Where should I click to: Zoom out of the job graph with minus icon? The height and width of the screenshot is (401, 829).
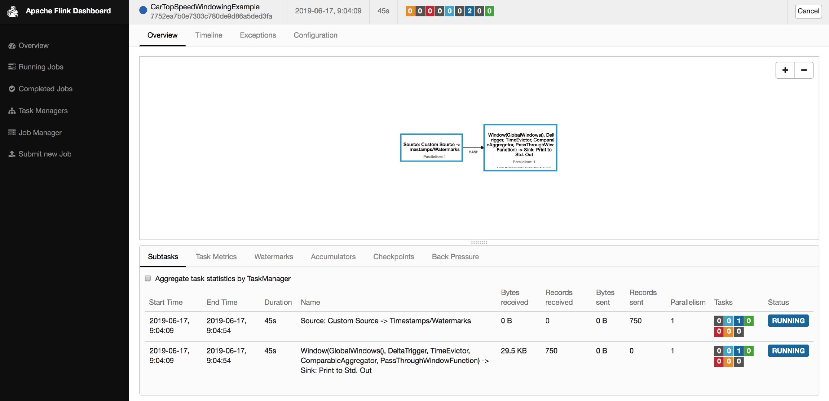pos(804,70)
